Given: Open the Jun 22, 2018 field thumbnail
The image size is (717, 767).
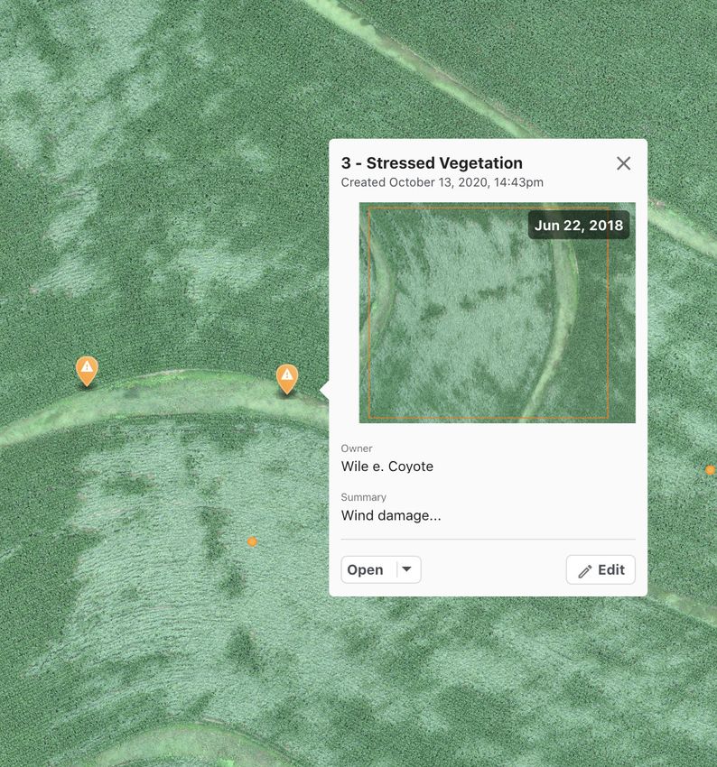Looking at the screenshot, I should coord(498,312).
